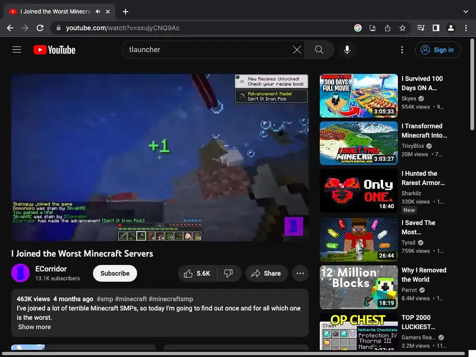Click the Google icon in address bar
Screen dimensions: 476x357
click(x=358, y=28)
